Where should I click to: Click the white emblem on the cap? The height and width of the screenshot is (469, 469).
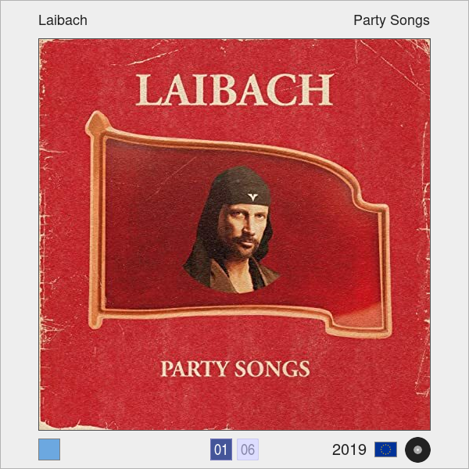point(252,197)
